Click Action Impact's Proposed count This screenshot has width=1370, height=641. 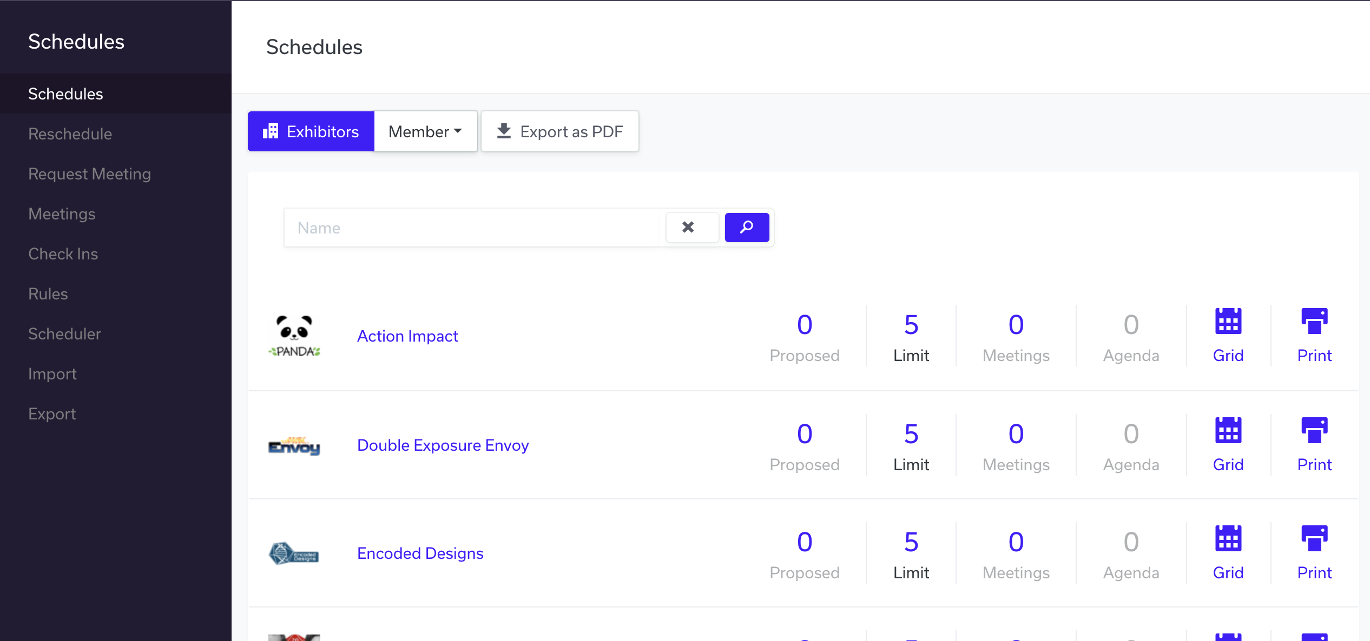pyautogui.click(x=805, y=325)
